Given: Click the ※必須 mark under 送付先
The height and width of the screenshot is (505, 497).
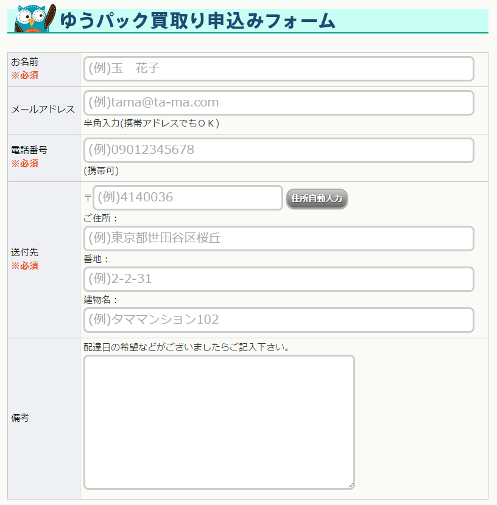Looking at the screenshot, I should tap(25, 266).
